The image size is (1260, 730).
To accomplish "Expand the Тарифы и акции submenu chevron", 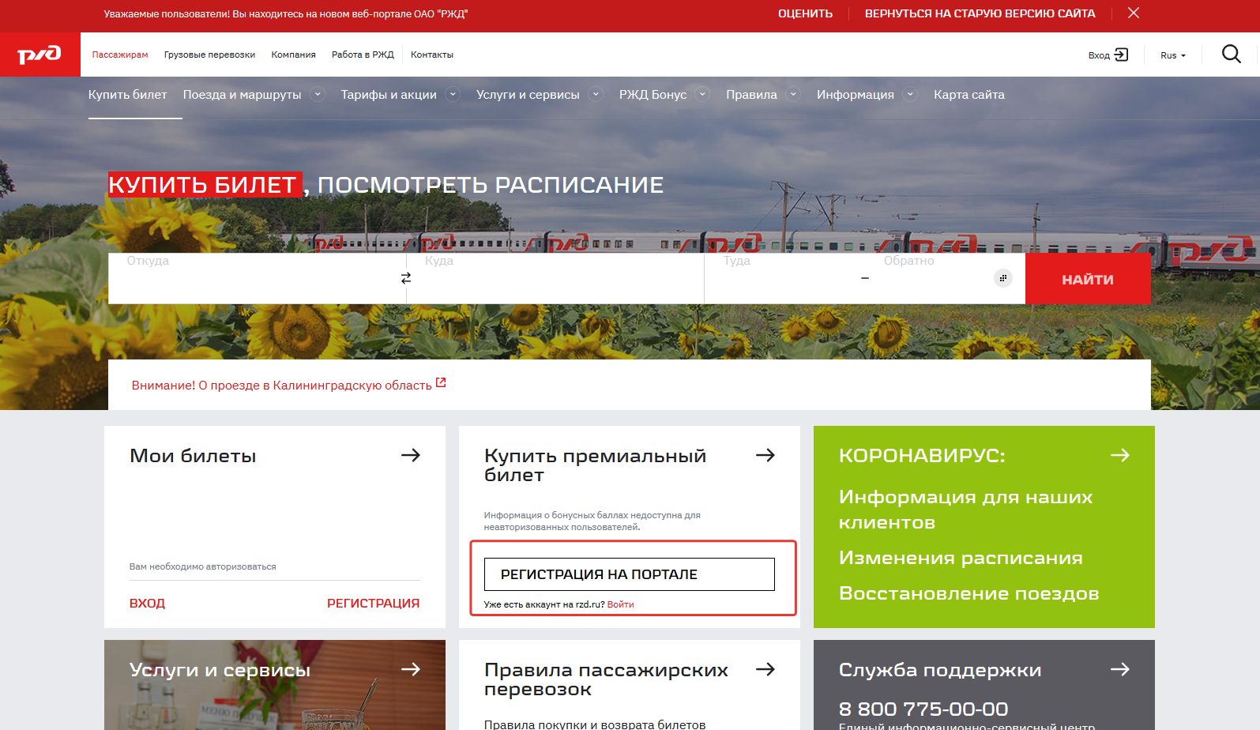I will [x=453, y=95].
